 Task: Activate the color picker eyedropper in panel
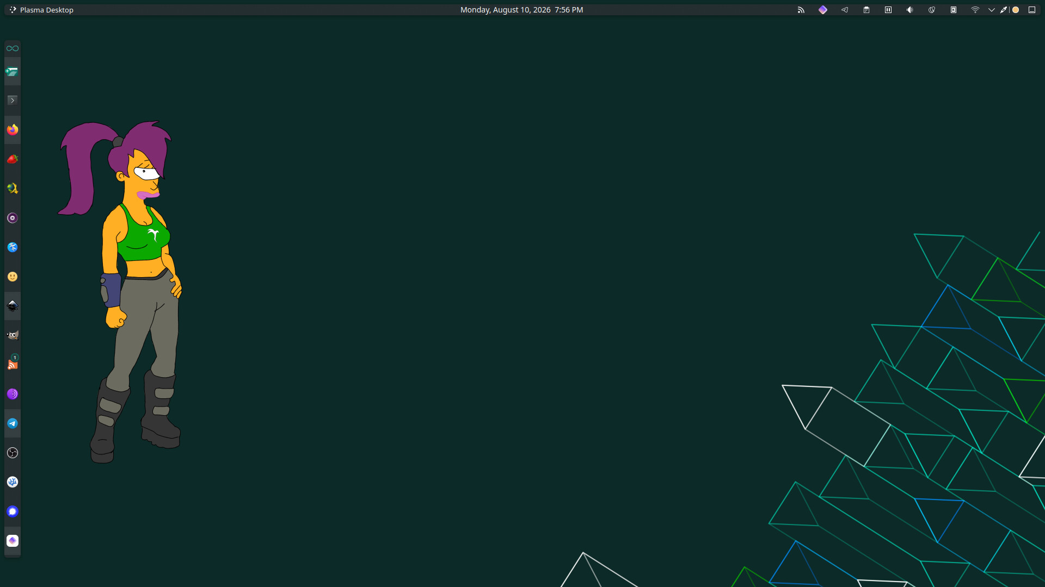[1004, 10]
